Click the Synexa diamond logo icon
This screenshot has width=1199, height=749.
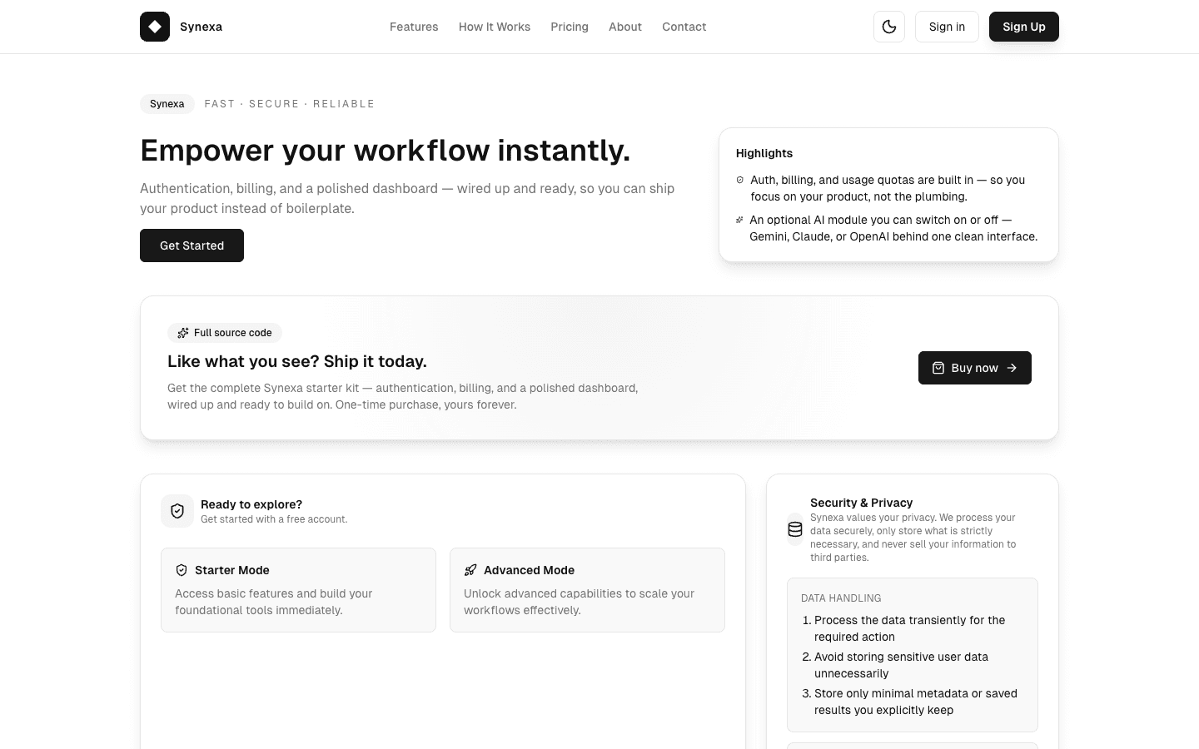point(155,27)
